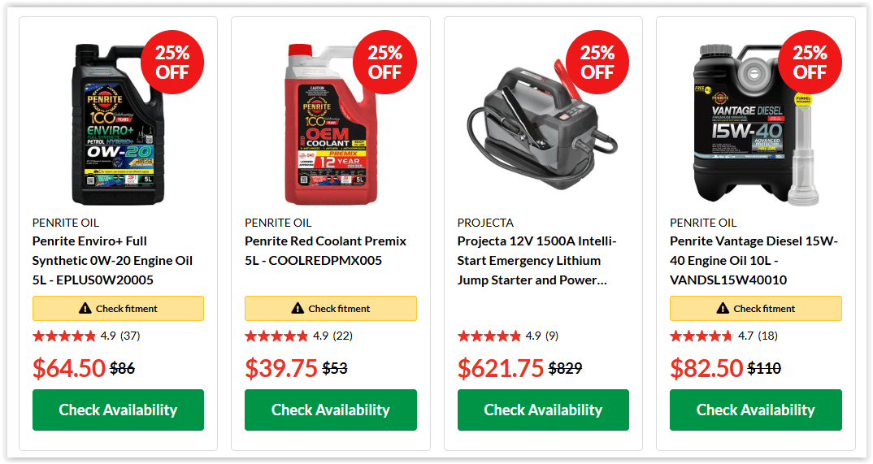Open Projecta 12V 1500A Intelli-Start title link
The width and height of the screenshot is (873, 464).
coord(536,260)
